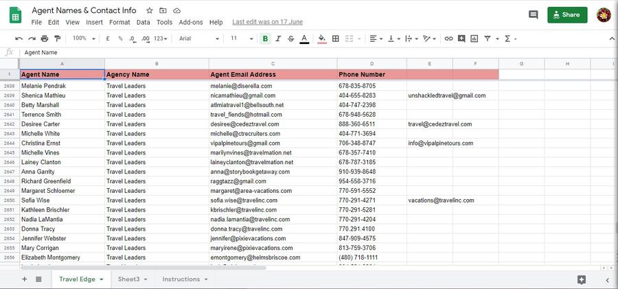Decrease decimal places
Image resolution: width=618 pixels, height=289 pixels.
pyautogui.click(x=133, y=38)
